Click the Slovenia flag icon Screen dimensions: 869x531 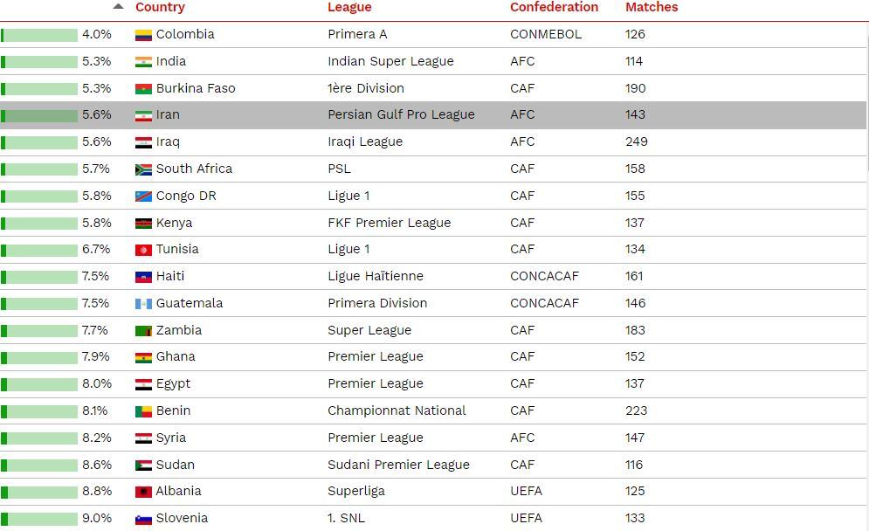(144, 518)
